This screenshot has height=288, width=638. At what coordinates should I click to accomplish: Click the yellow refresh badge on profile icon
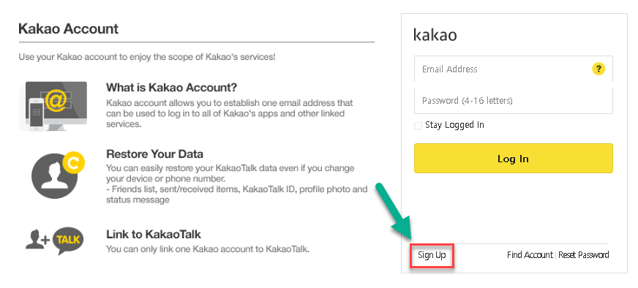tap(73, 163)
